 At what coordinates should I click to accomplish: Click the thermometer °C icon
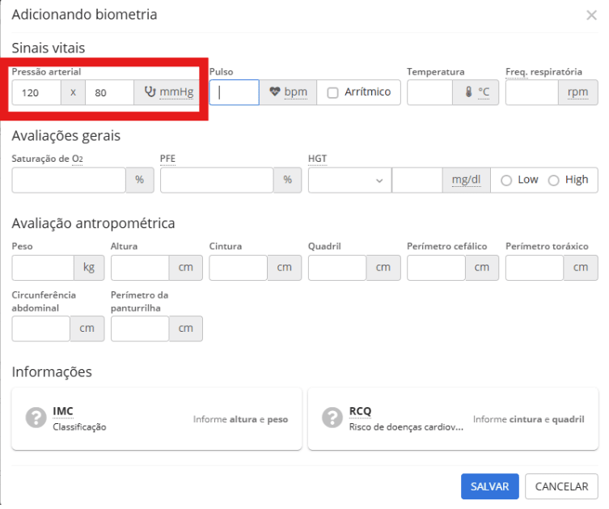coord(467,92)
